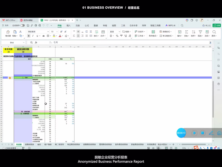Click the Format Painter icon
This screenshot has height=167, width=222.
coord(8,32)
